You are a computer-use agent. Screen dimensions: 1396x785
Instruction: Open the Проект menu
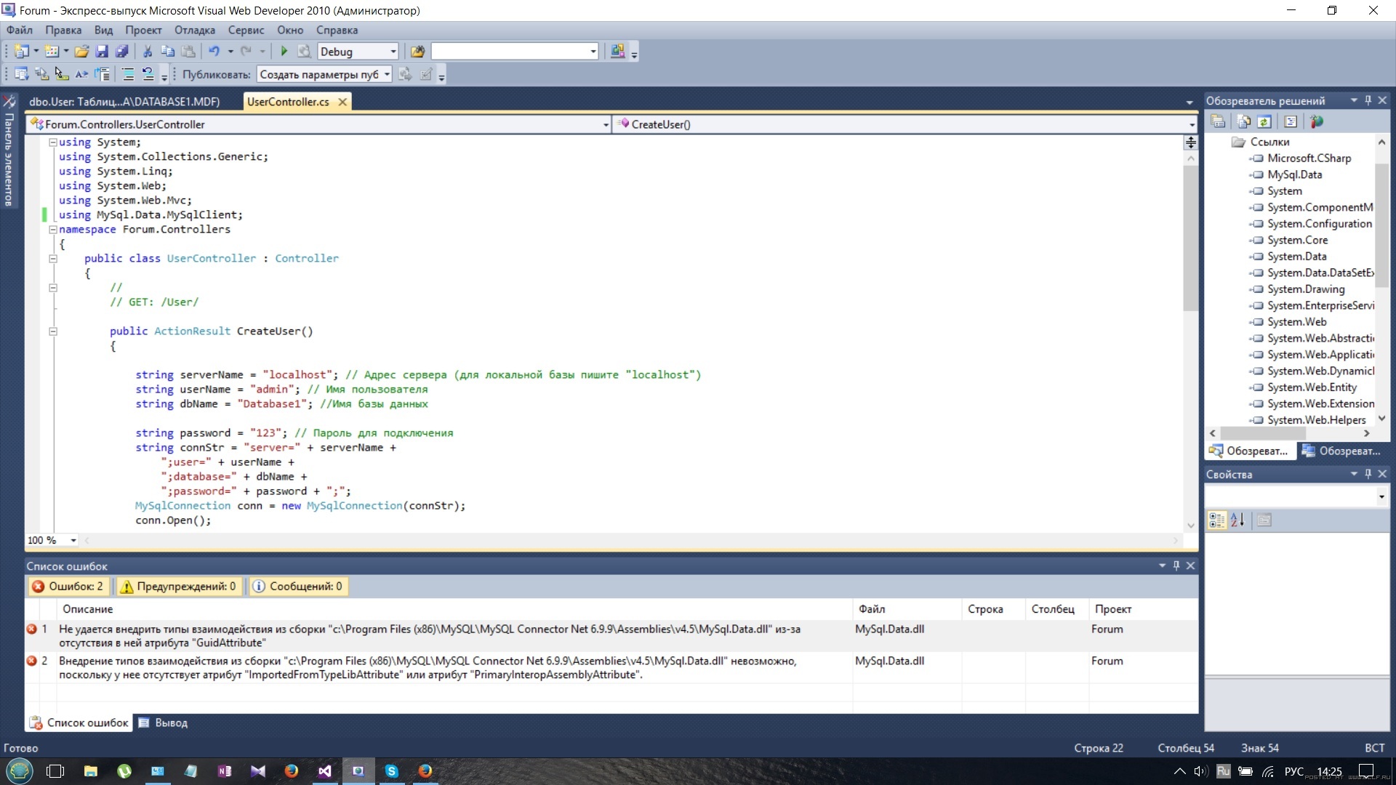[x=143, y=30]
